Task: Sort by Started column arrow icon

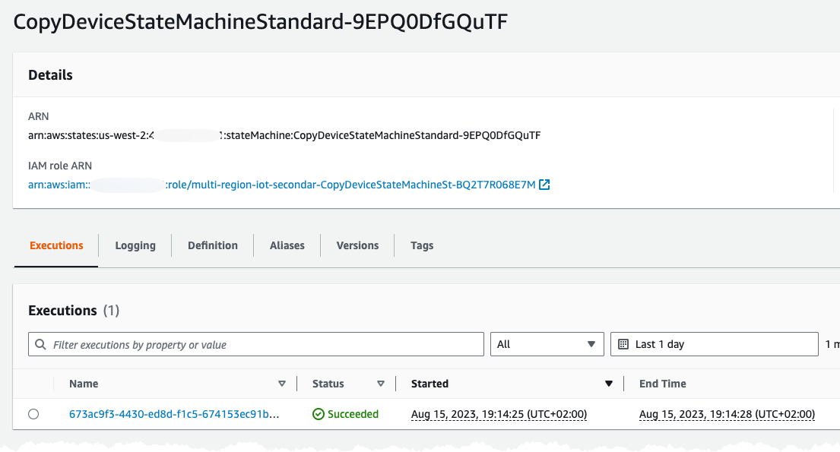Action: [x=609, y=384]
